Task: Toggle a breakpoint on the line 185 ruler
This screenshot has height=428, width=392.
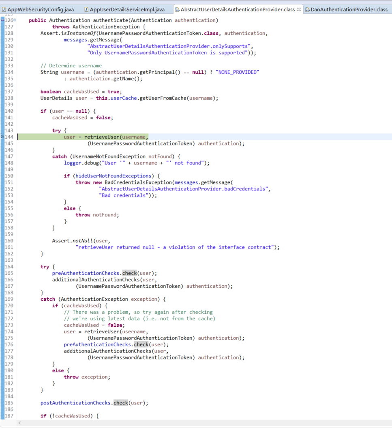Action: tap(2, 402)
